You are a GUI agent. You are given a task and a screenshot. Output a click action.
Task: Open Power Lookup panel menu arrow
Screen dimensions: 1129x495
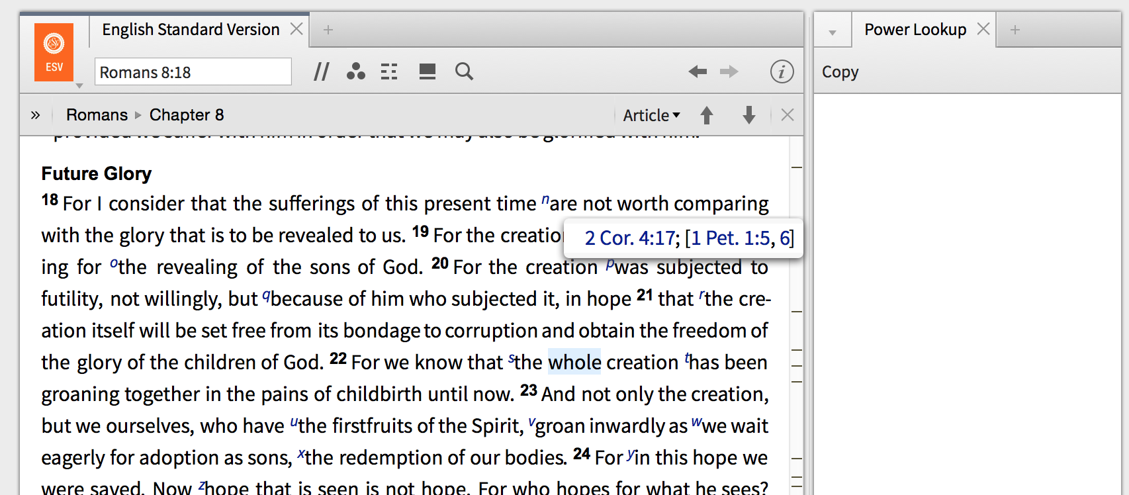pos(833,32)
